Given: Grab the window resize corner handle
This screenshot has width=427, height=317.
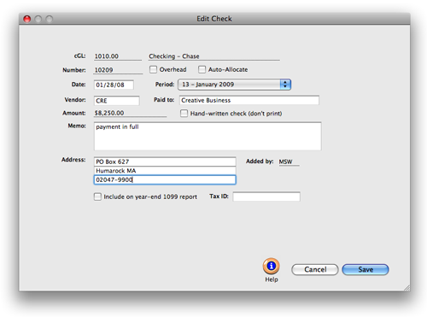Looking at the screenshot, I should [407, 288].
